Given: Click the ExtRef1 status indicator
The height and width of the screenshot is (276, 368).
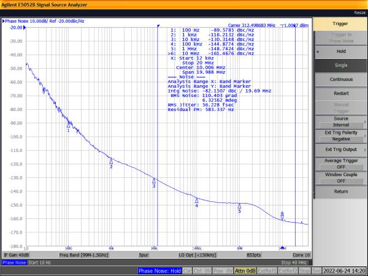Looking at the screenshot, I should [267, 271].
